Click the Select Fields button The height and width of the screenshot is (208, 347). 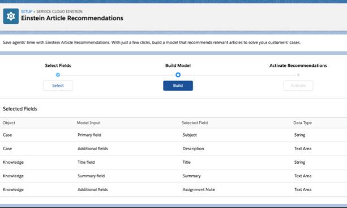pyautogui.click(x=58, y=86)
